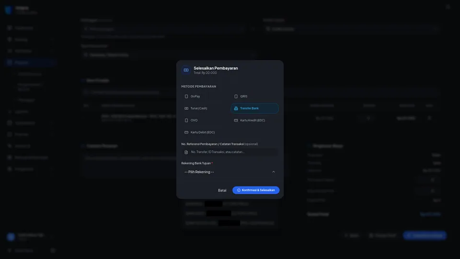This screenshot has width=460, height=259.
Task: Choose OVO as payment method
Action: pos(205,120)
